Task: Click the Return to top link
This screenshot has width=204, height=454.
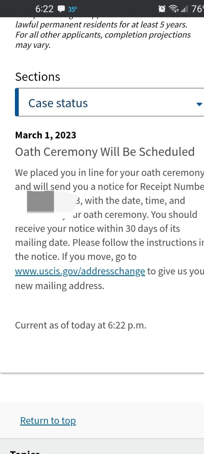Action: (x=48, y=420)
